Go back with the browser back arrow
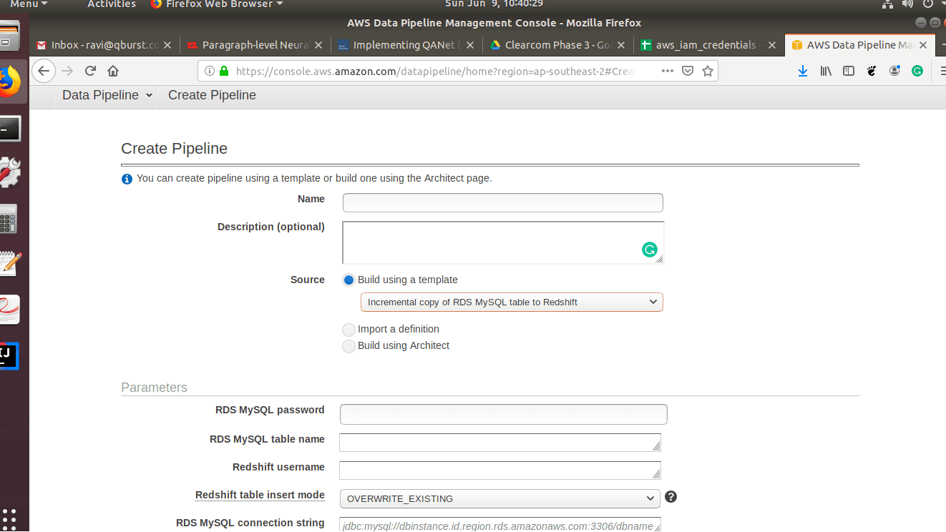 coord(44,71)
